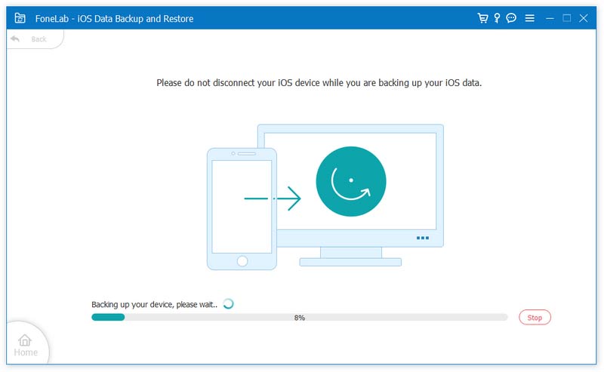This screenshot has width=604, height=372.
Task: Click the register key icon
Action: tap(497, 18)
